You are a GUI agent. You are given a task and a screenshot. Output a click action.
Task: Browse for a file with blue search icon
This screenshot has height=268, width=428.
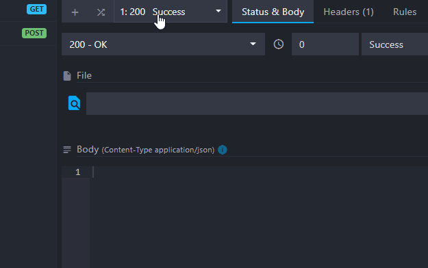tap(74, 103)
